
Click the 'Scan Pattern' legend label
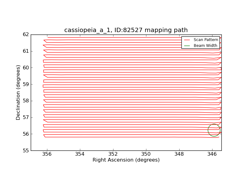click(x=206, y=40)
